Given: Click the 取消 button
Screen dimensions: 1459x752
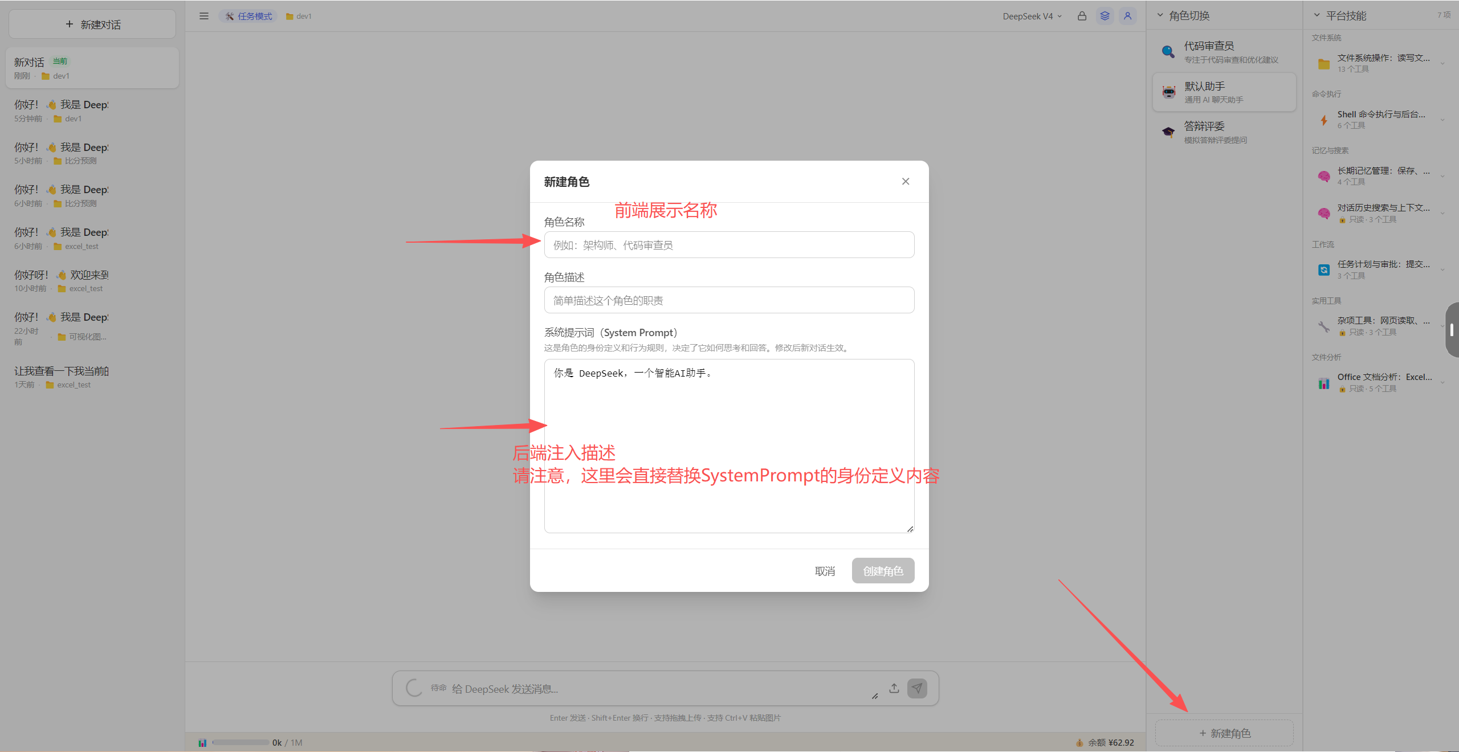Looking at the screenshot, I should 825,571.
